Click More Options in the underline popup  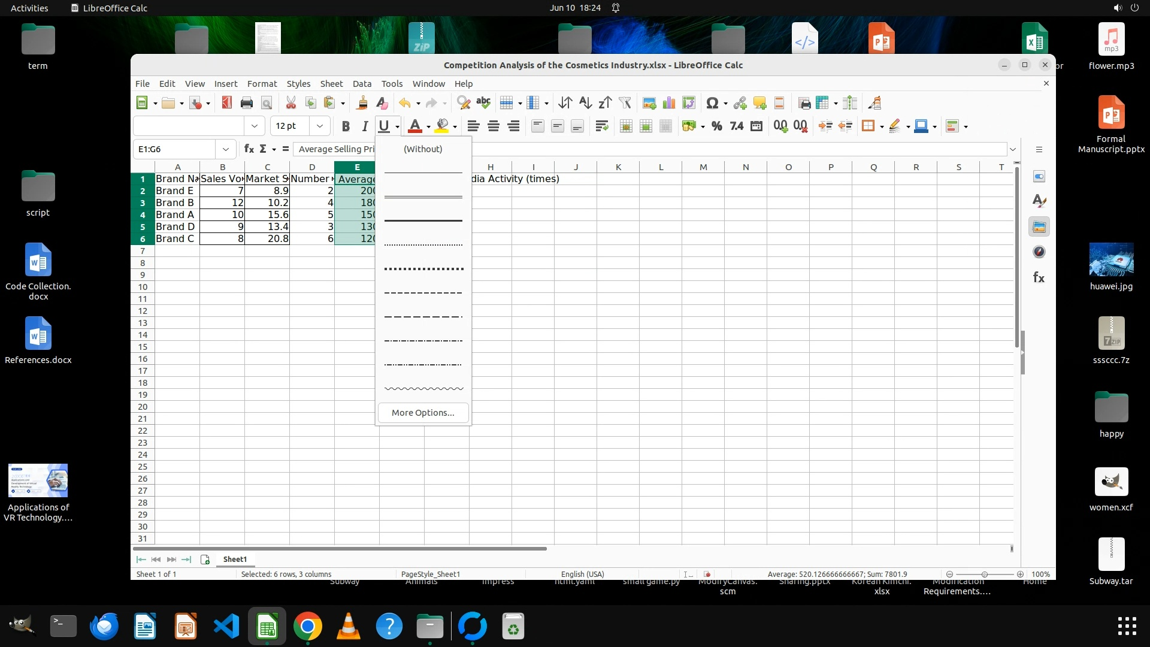(423, 413)
